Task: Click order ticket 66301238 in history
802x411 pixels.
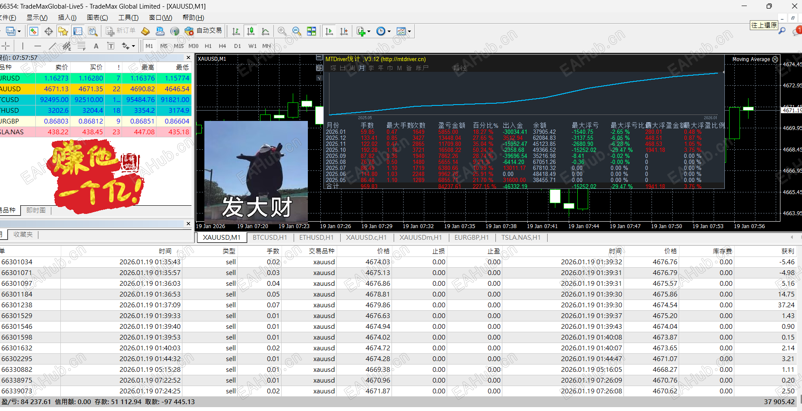Action: coord(17,305)
